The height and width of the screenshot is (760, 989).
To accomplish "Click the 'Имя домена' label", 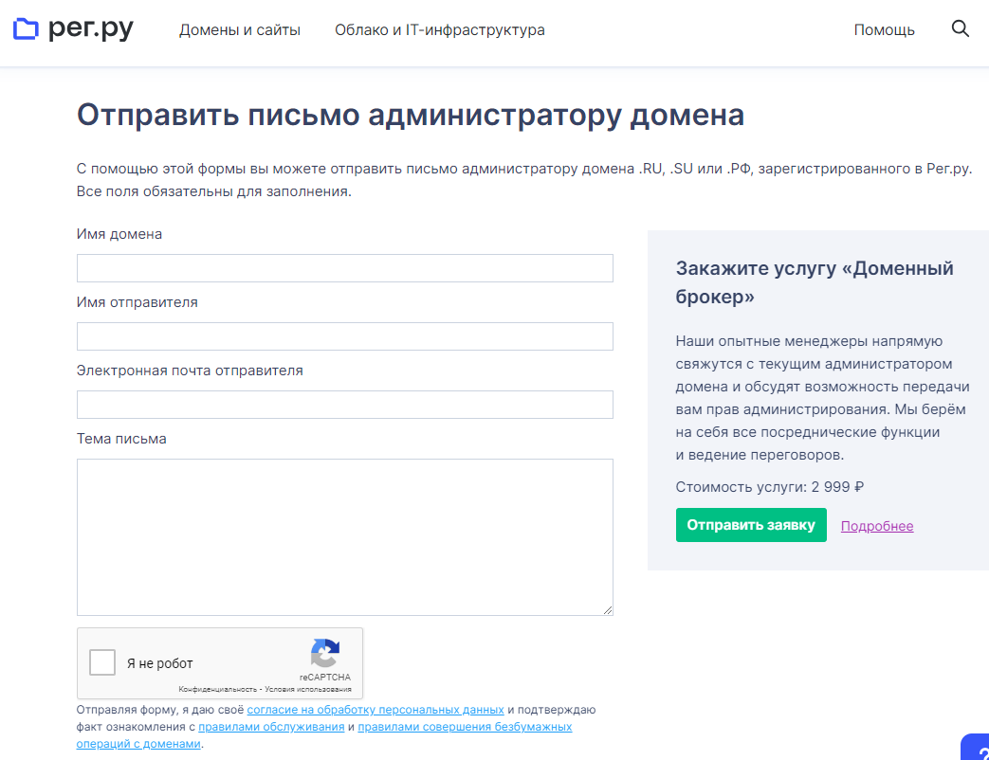I will coord(119,234).
